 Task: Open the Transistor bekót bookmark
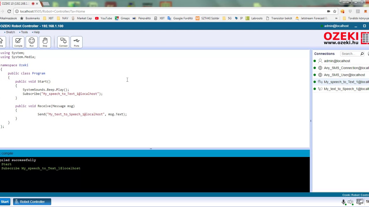279,18
